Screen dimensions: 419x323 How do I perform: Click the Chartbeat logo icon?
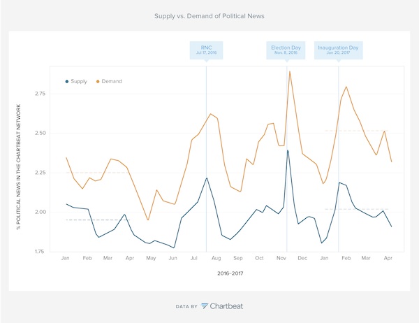[205, 306]
